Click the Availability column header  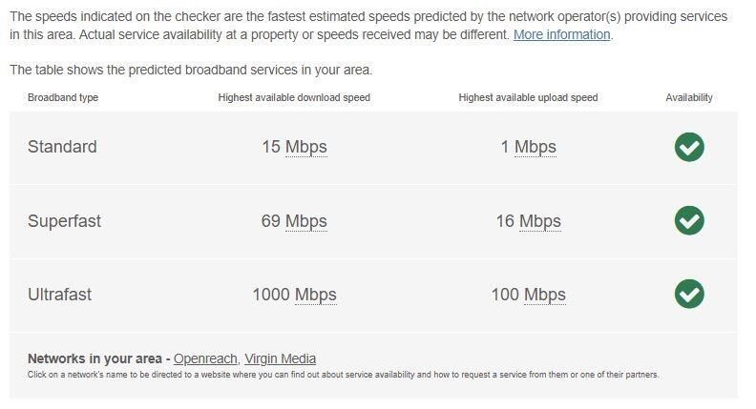click(689, 97)
